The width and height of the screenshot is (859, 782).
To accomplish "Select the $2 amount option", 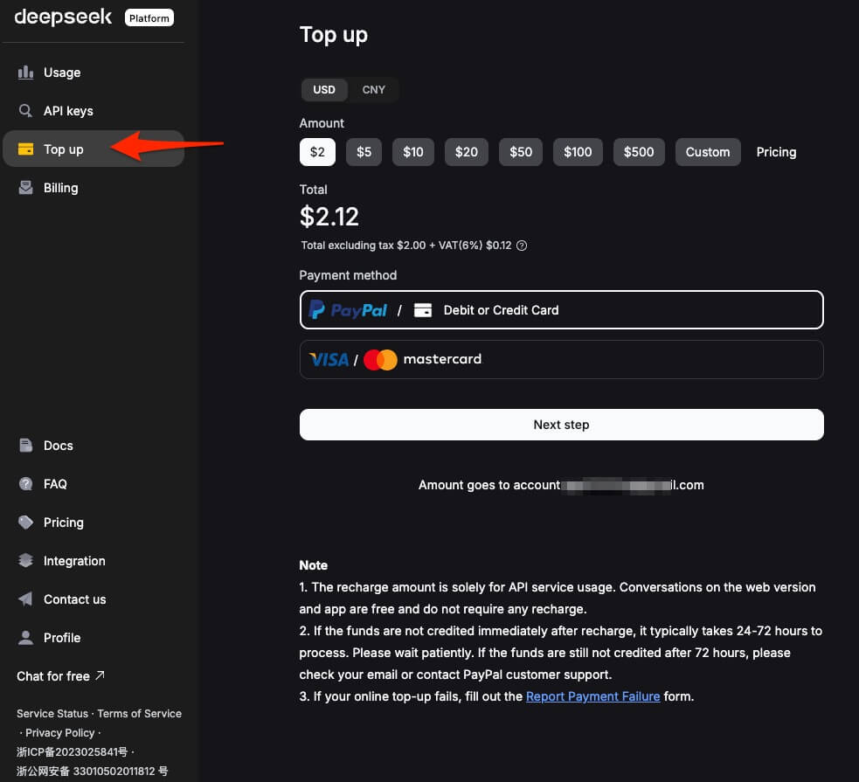I will tap(317, 152).
